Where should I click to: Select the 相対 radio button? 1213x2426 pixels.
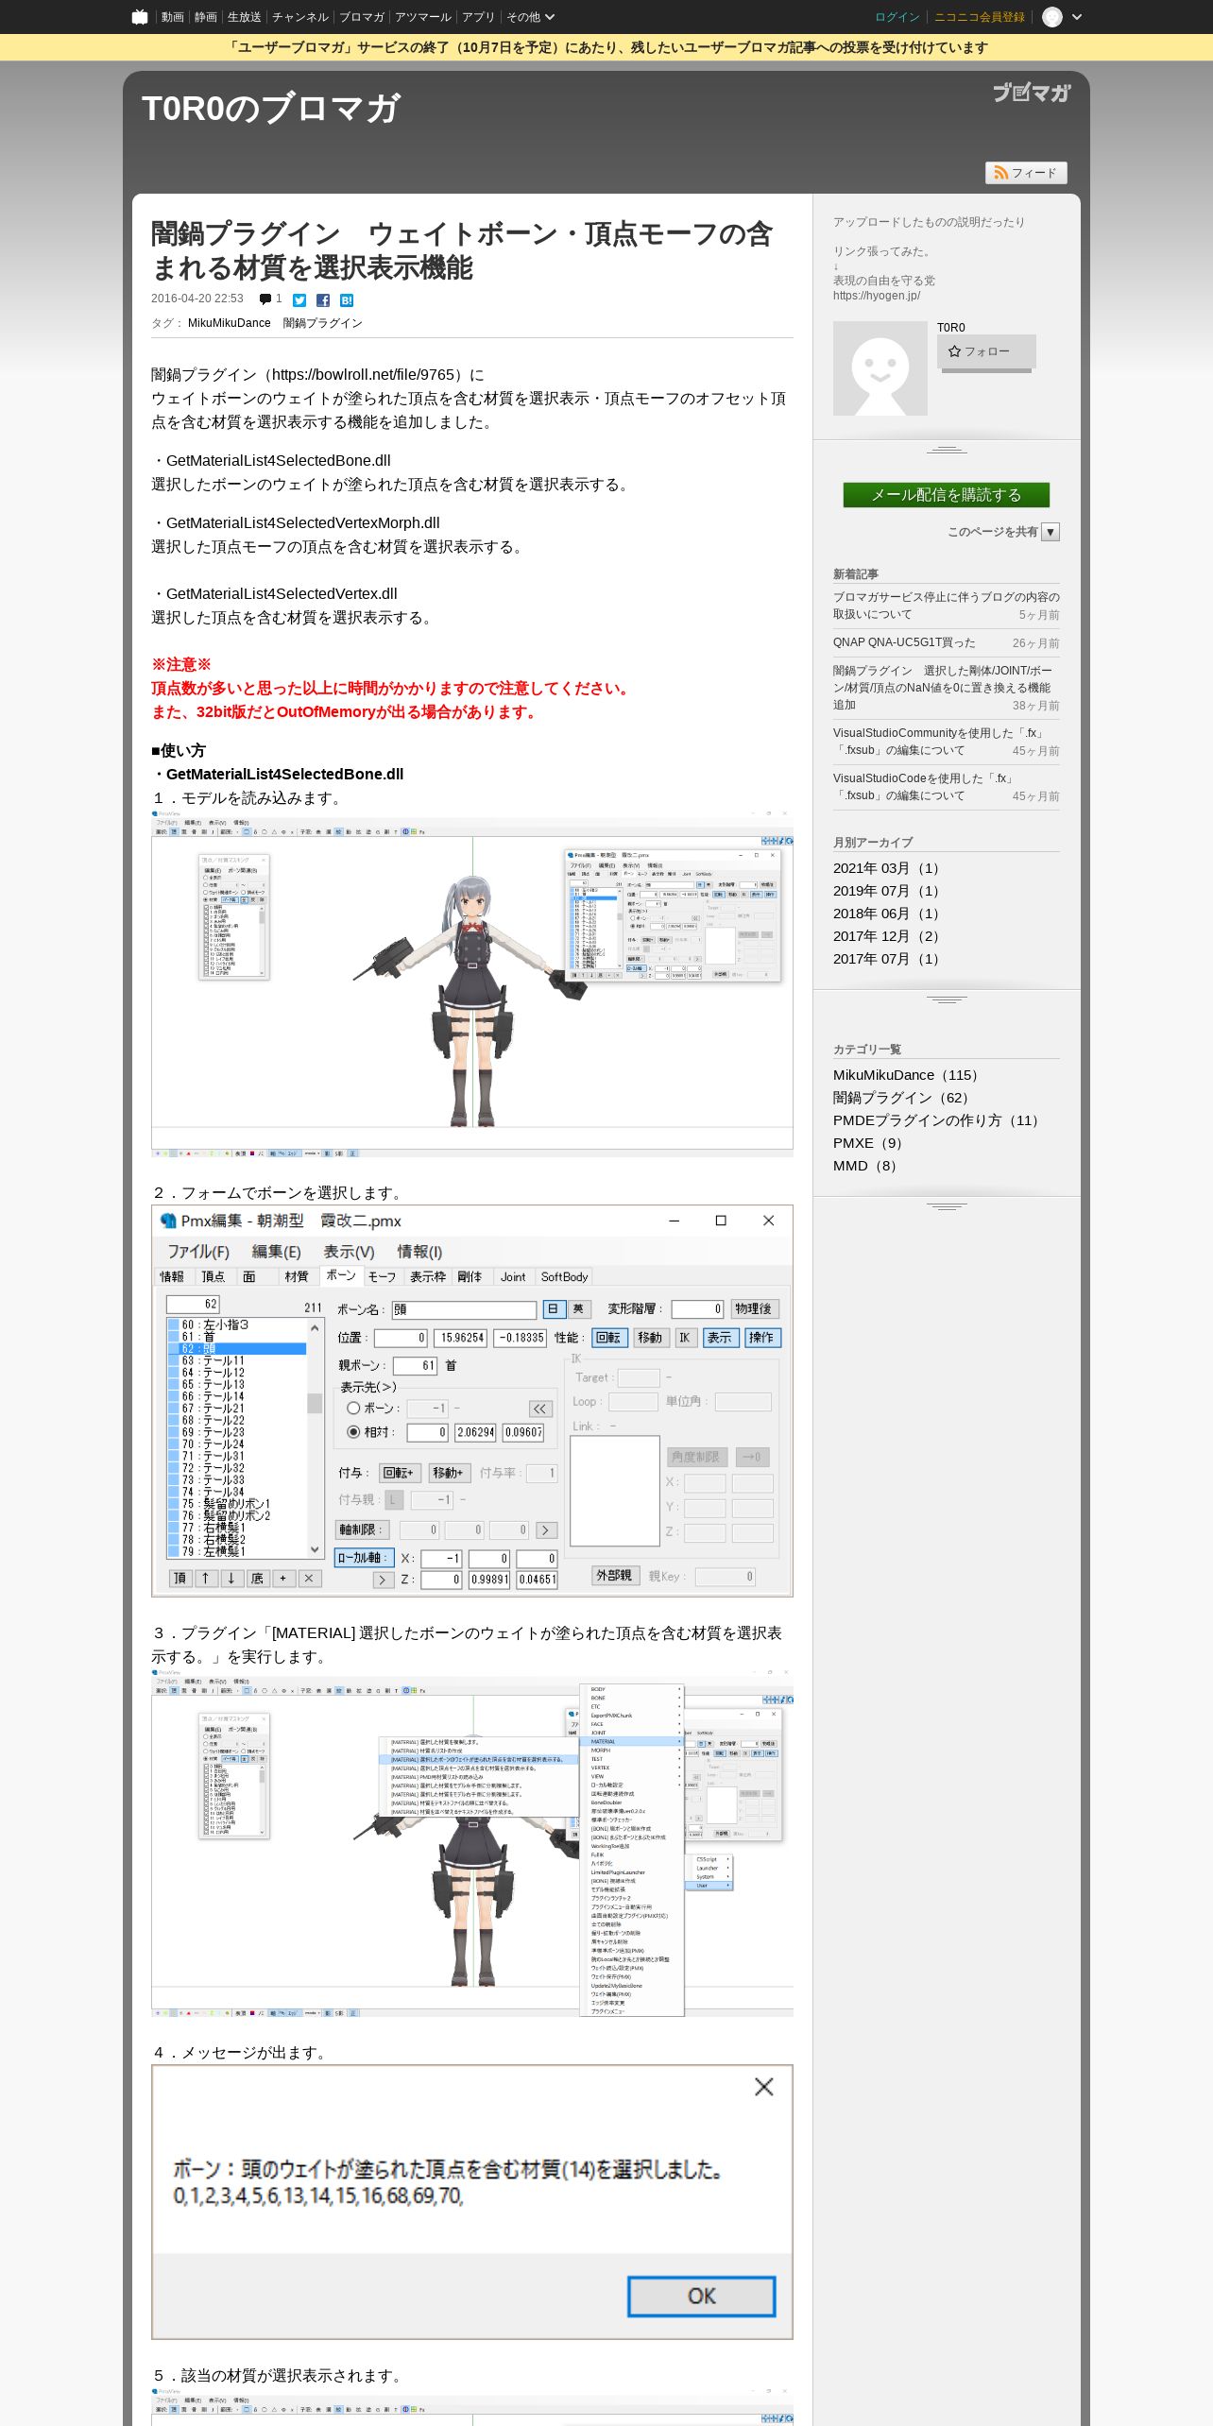(x=353, y=1432)
